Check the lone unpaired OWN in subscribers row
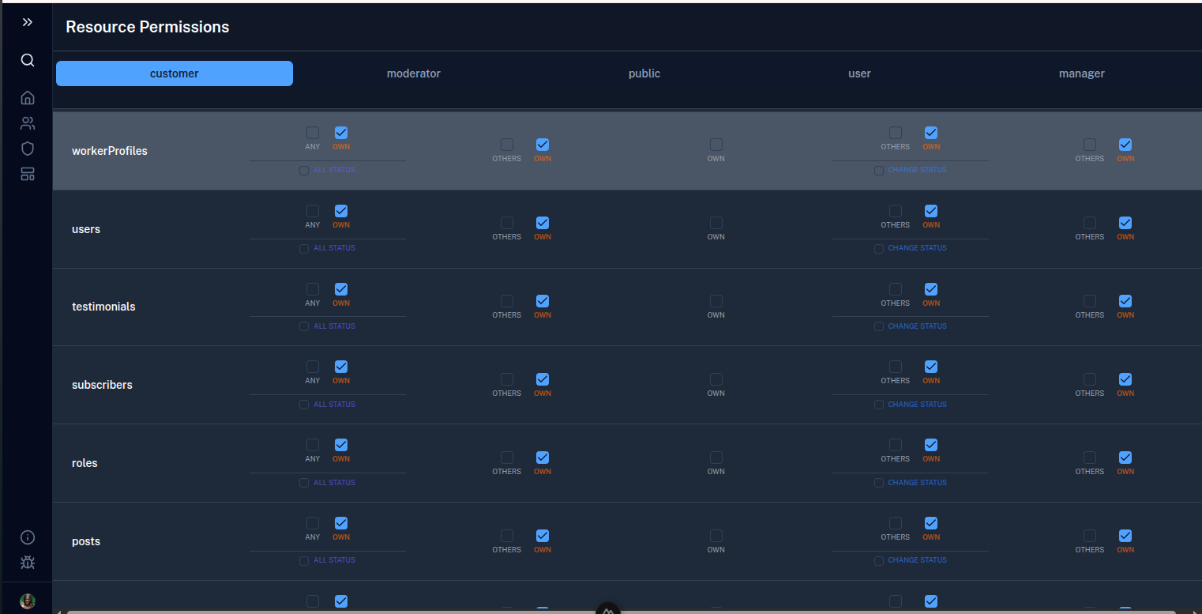Viewport: 1202px width, 614px height. point(716,379)
